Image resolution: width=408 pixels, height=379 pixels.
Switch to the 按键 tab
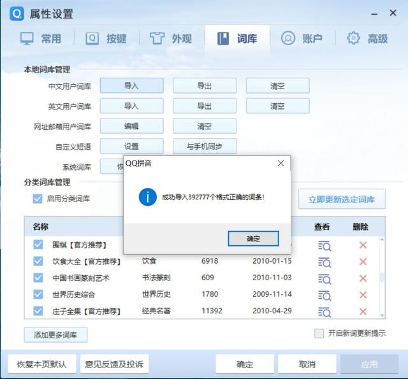pos(106,39)
